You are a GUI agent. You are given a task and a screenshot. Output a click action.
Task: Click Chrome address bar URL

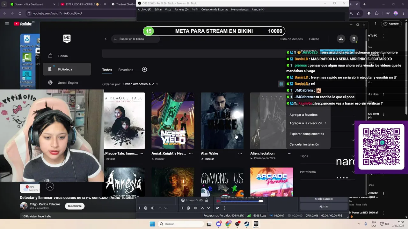coord(57,13)
